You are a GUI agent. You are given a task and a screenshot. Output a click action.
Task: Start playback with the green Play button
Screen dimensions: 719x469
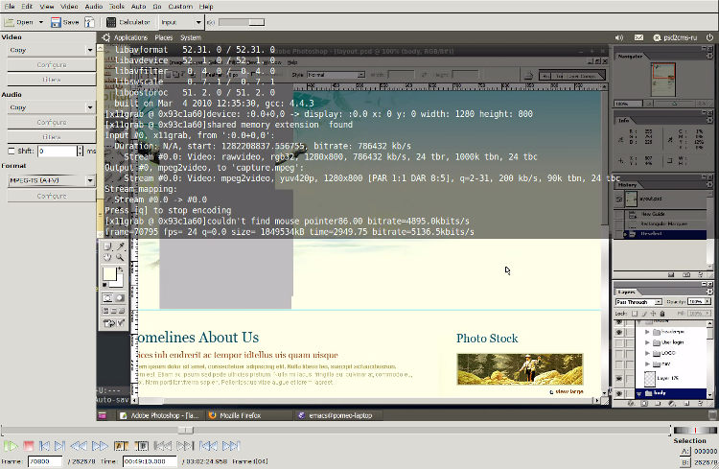[x=11, y=446]
